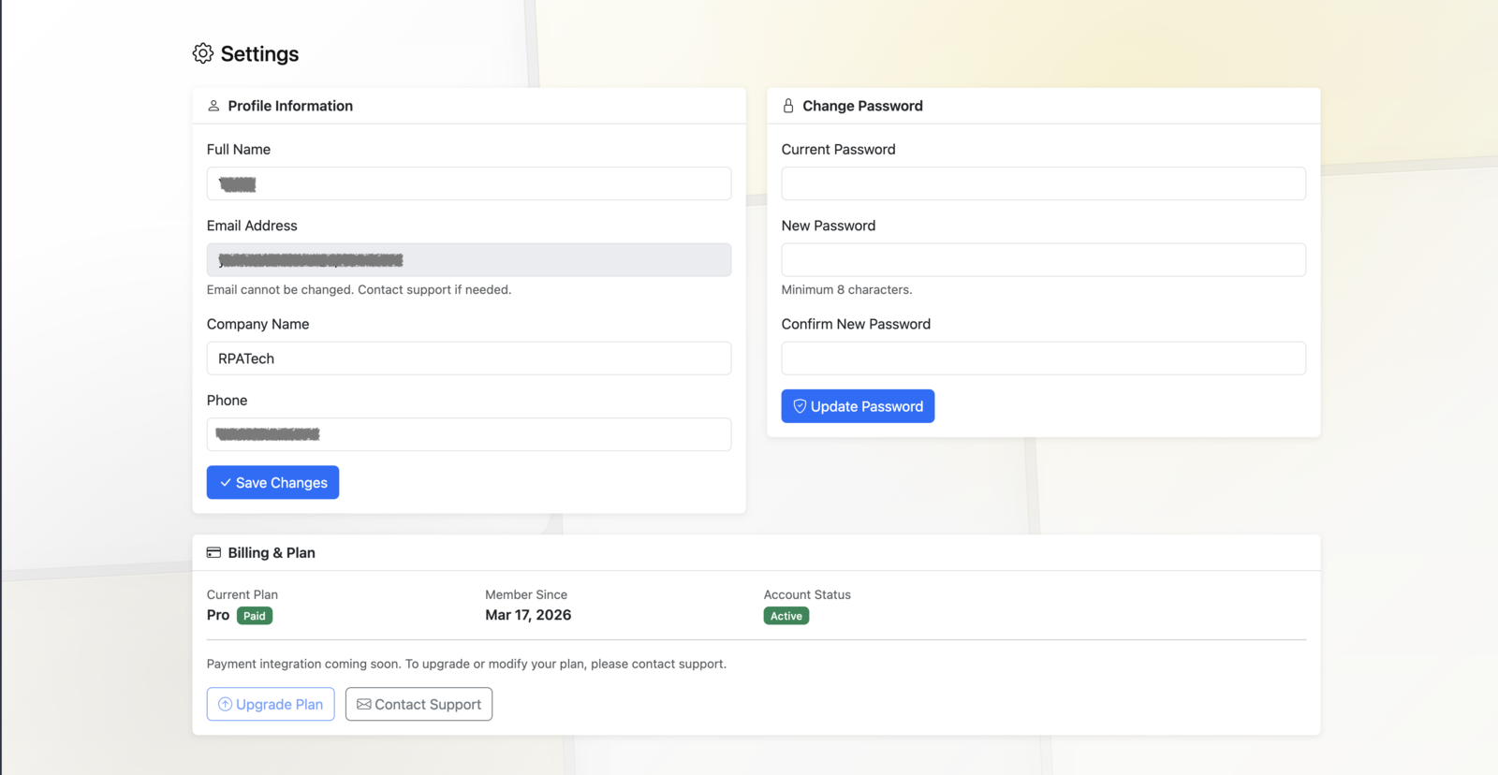Click the Contact Support button

click(x=419, y=704)
